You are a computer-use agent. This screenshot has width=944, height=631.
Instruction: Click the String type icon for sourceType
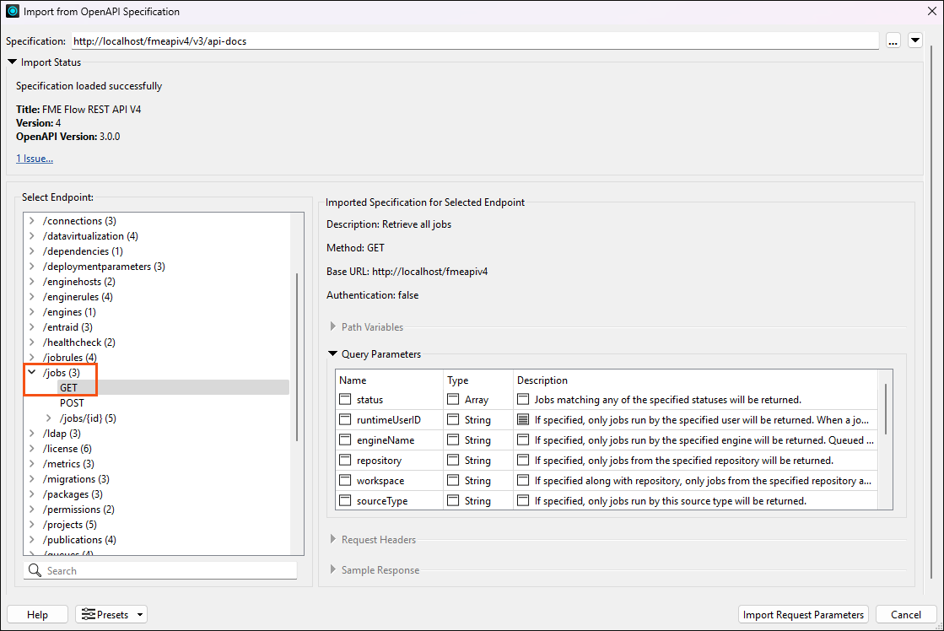click(451, 500)
